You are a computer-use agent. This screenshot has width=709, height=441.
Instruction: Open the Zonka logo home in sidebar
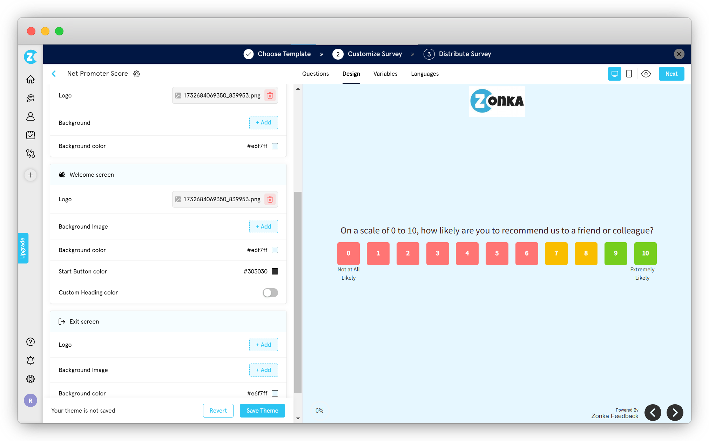(x=31, y=56)
